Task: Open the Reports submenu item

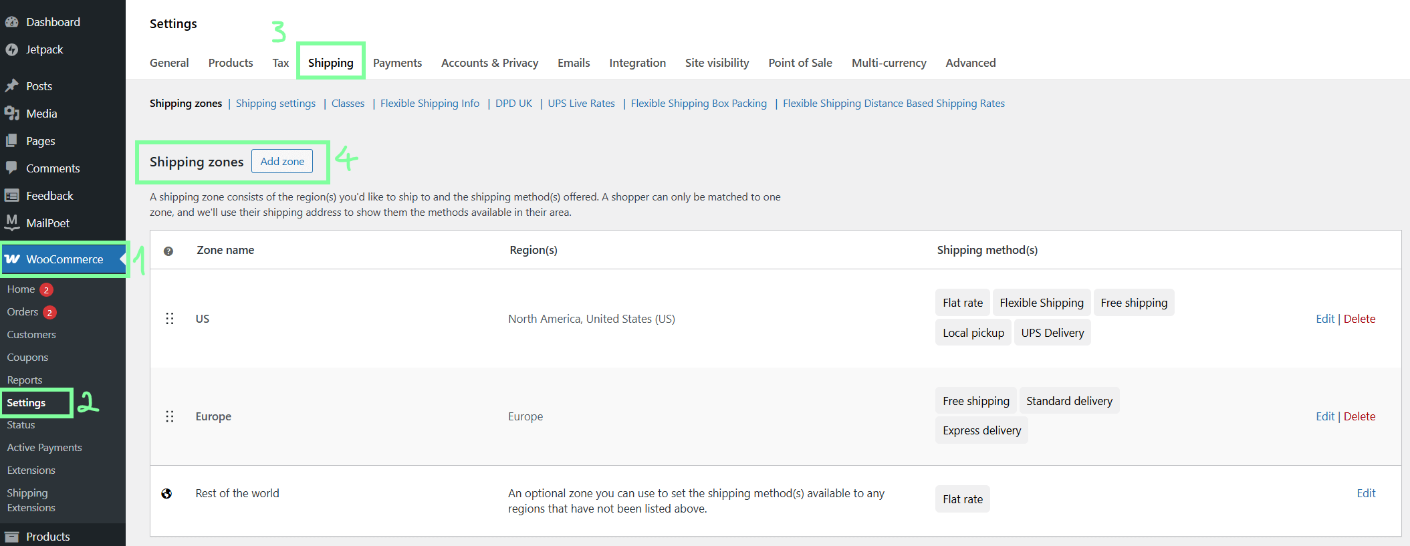Action: 25,380
